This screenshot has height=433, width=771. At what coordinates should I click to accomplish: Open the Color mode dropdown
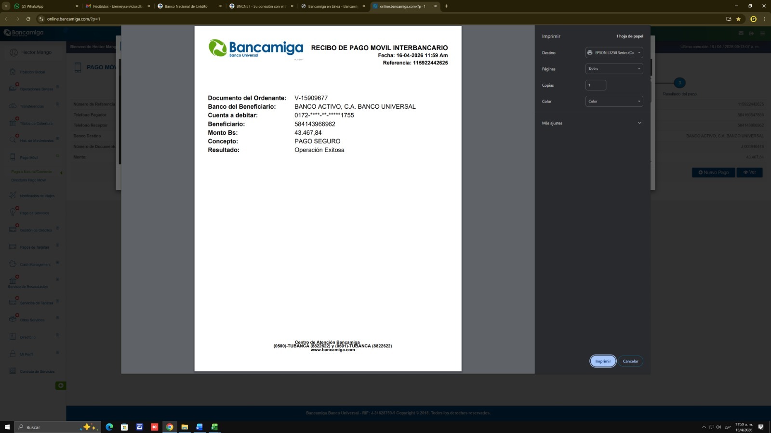pyautogui.click(x=614, y=102)
